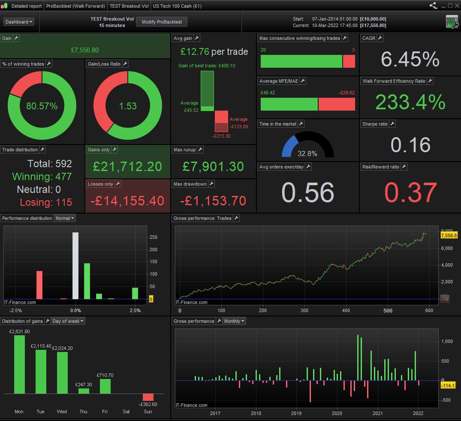Click Time in the market wrench
The image size is (461, 421).
pyautogui.click(x=301, y=124)
